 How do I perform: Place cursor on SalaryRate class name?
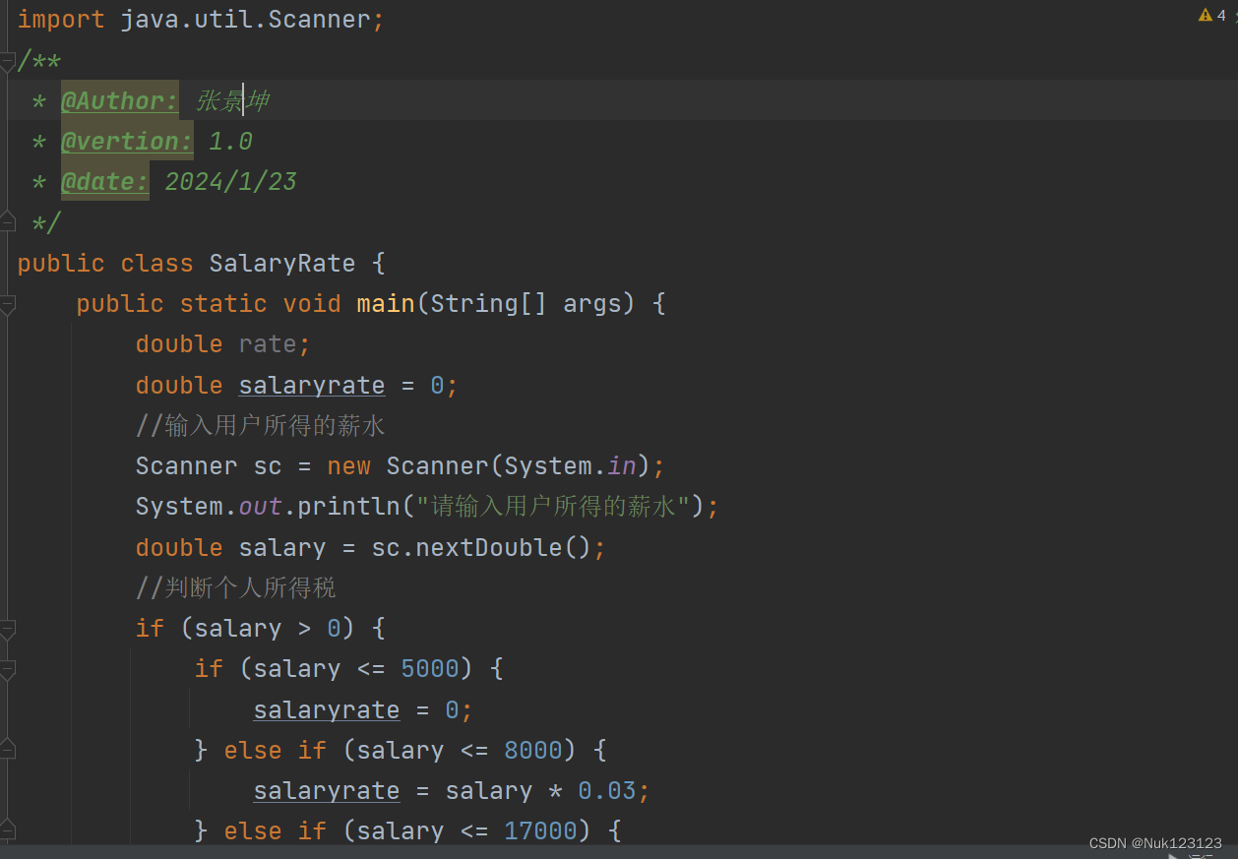tap(281, 264)
